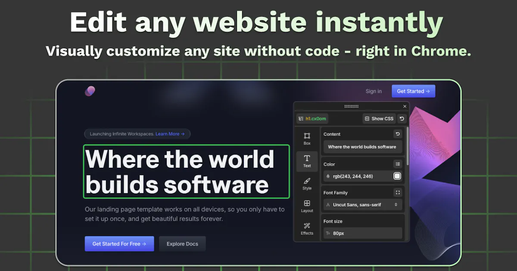The image size is (517, 271).
Task: Switch to the Effects tab
Action: (307, 228)
